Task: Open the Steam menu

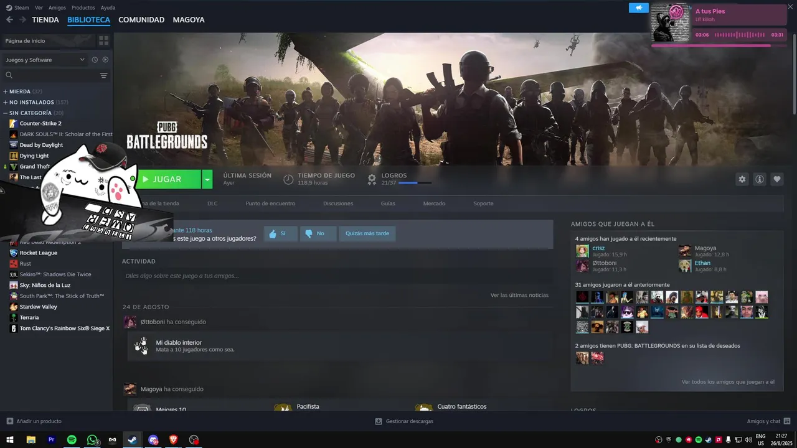Action: click(x=21, y=7)
